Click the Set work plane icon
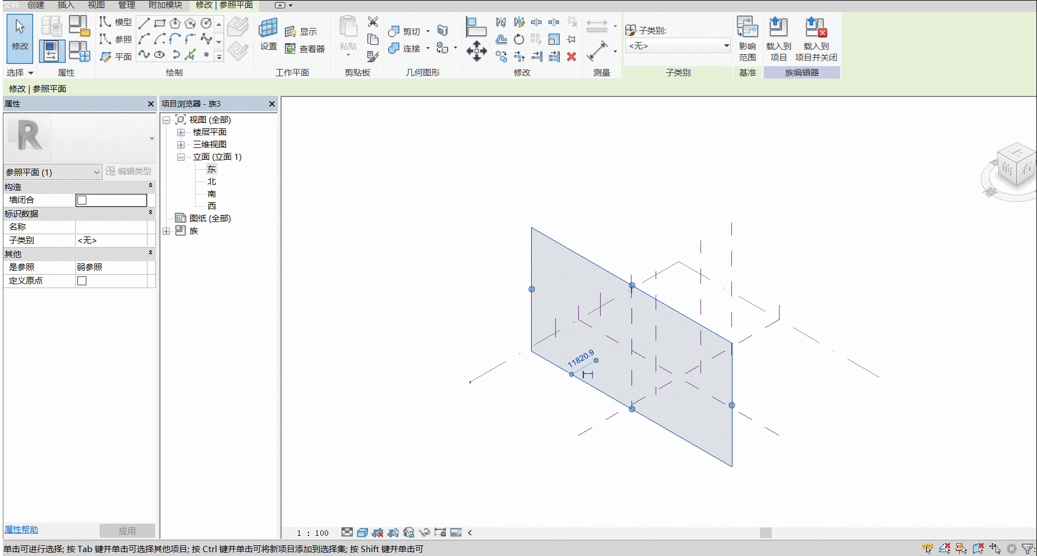The height and width of the screenshot is (556, 1037). [268, 33]
